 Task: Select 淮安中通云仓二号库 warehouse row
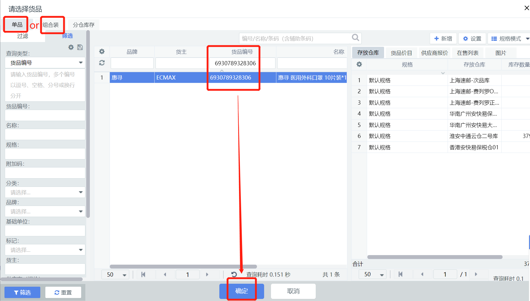[x=440, y=136]
